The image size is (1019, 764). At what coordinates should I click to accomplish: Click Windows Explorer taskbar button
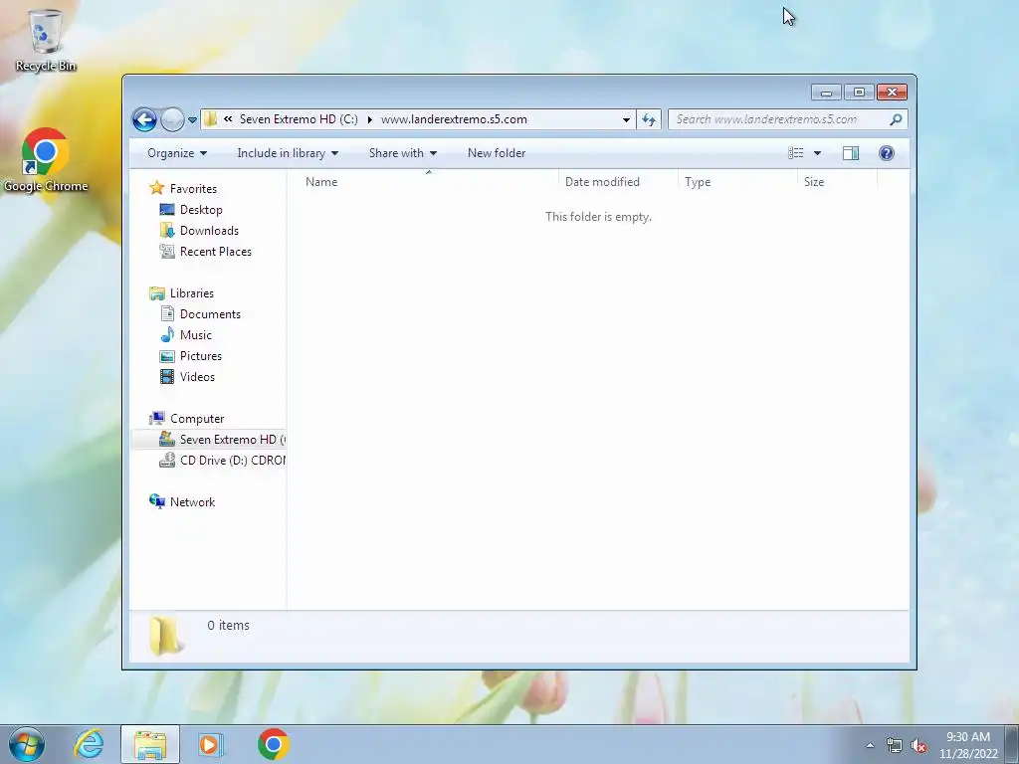pos(150,744)
